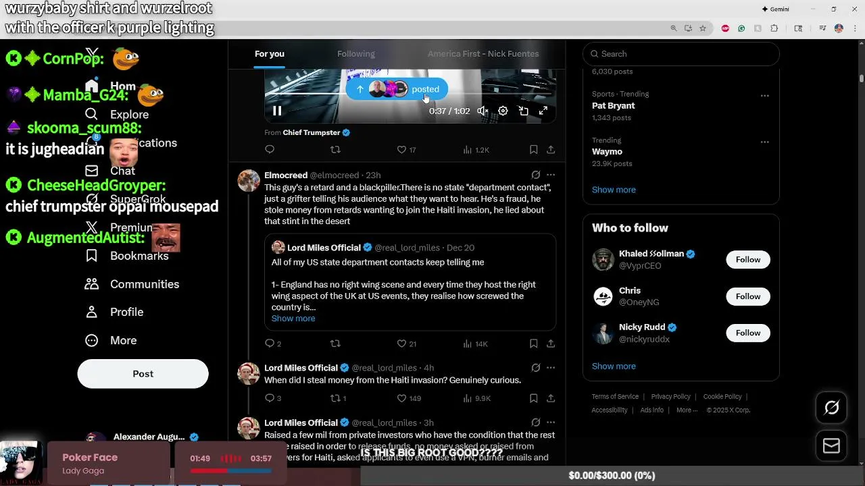Image resolution: width=865 pixels, height=486 pixels.
Task: Follow Khaled Sollman
Action: 748,259
